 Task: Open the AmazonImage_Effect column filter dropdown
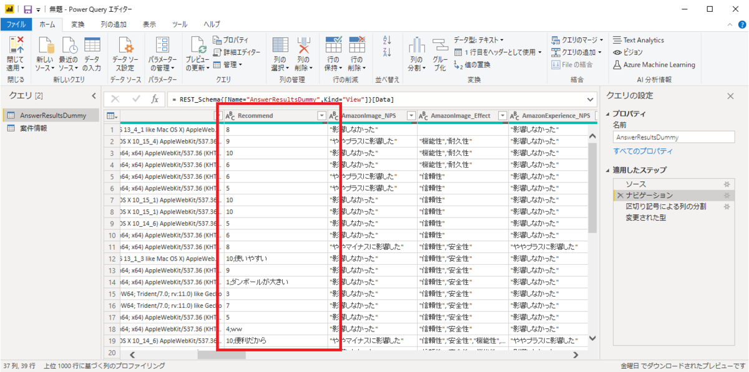[503, 116]
